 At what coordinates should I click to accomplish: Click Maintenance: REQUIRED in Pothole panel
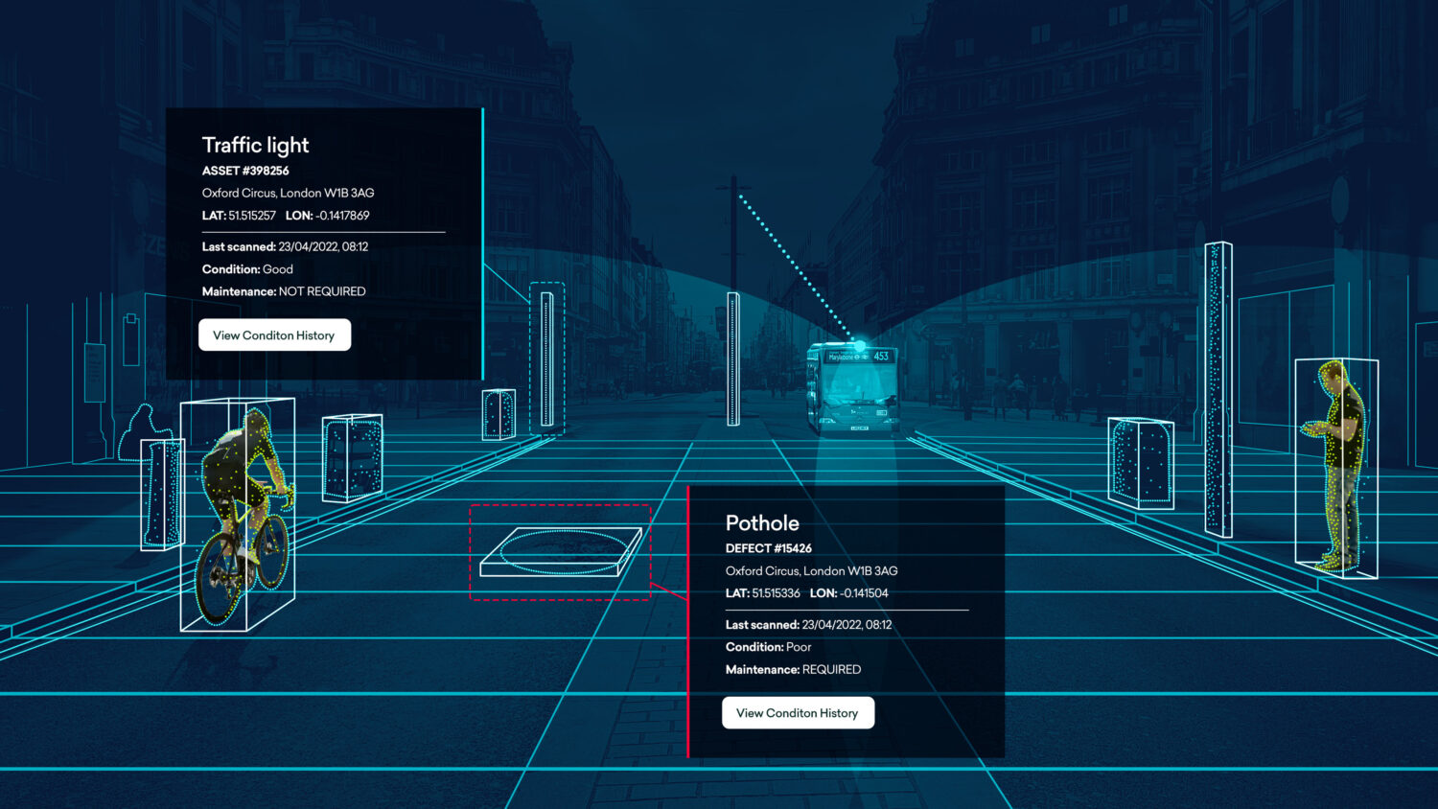793,669
